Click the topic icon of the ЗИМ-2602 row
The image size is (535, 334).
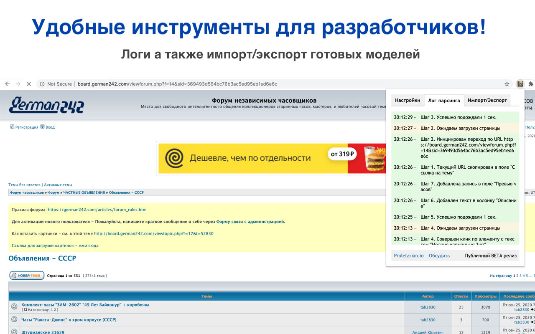pyautogui.click(x=14, y=307)
